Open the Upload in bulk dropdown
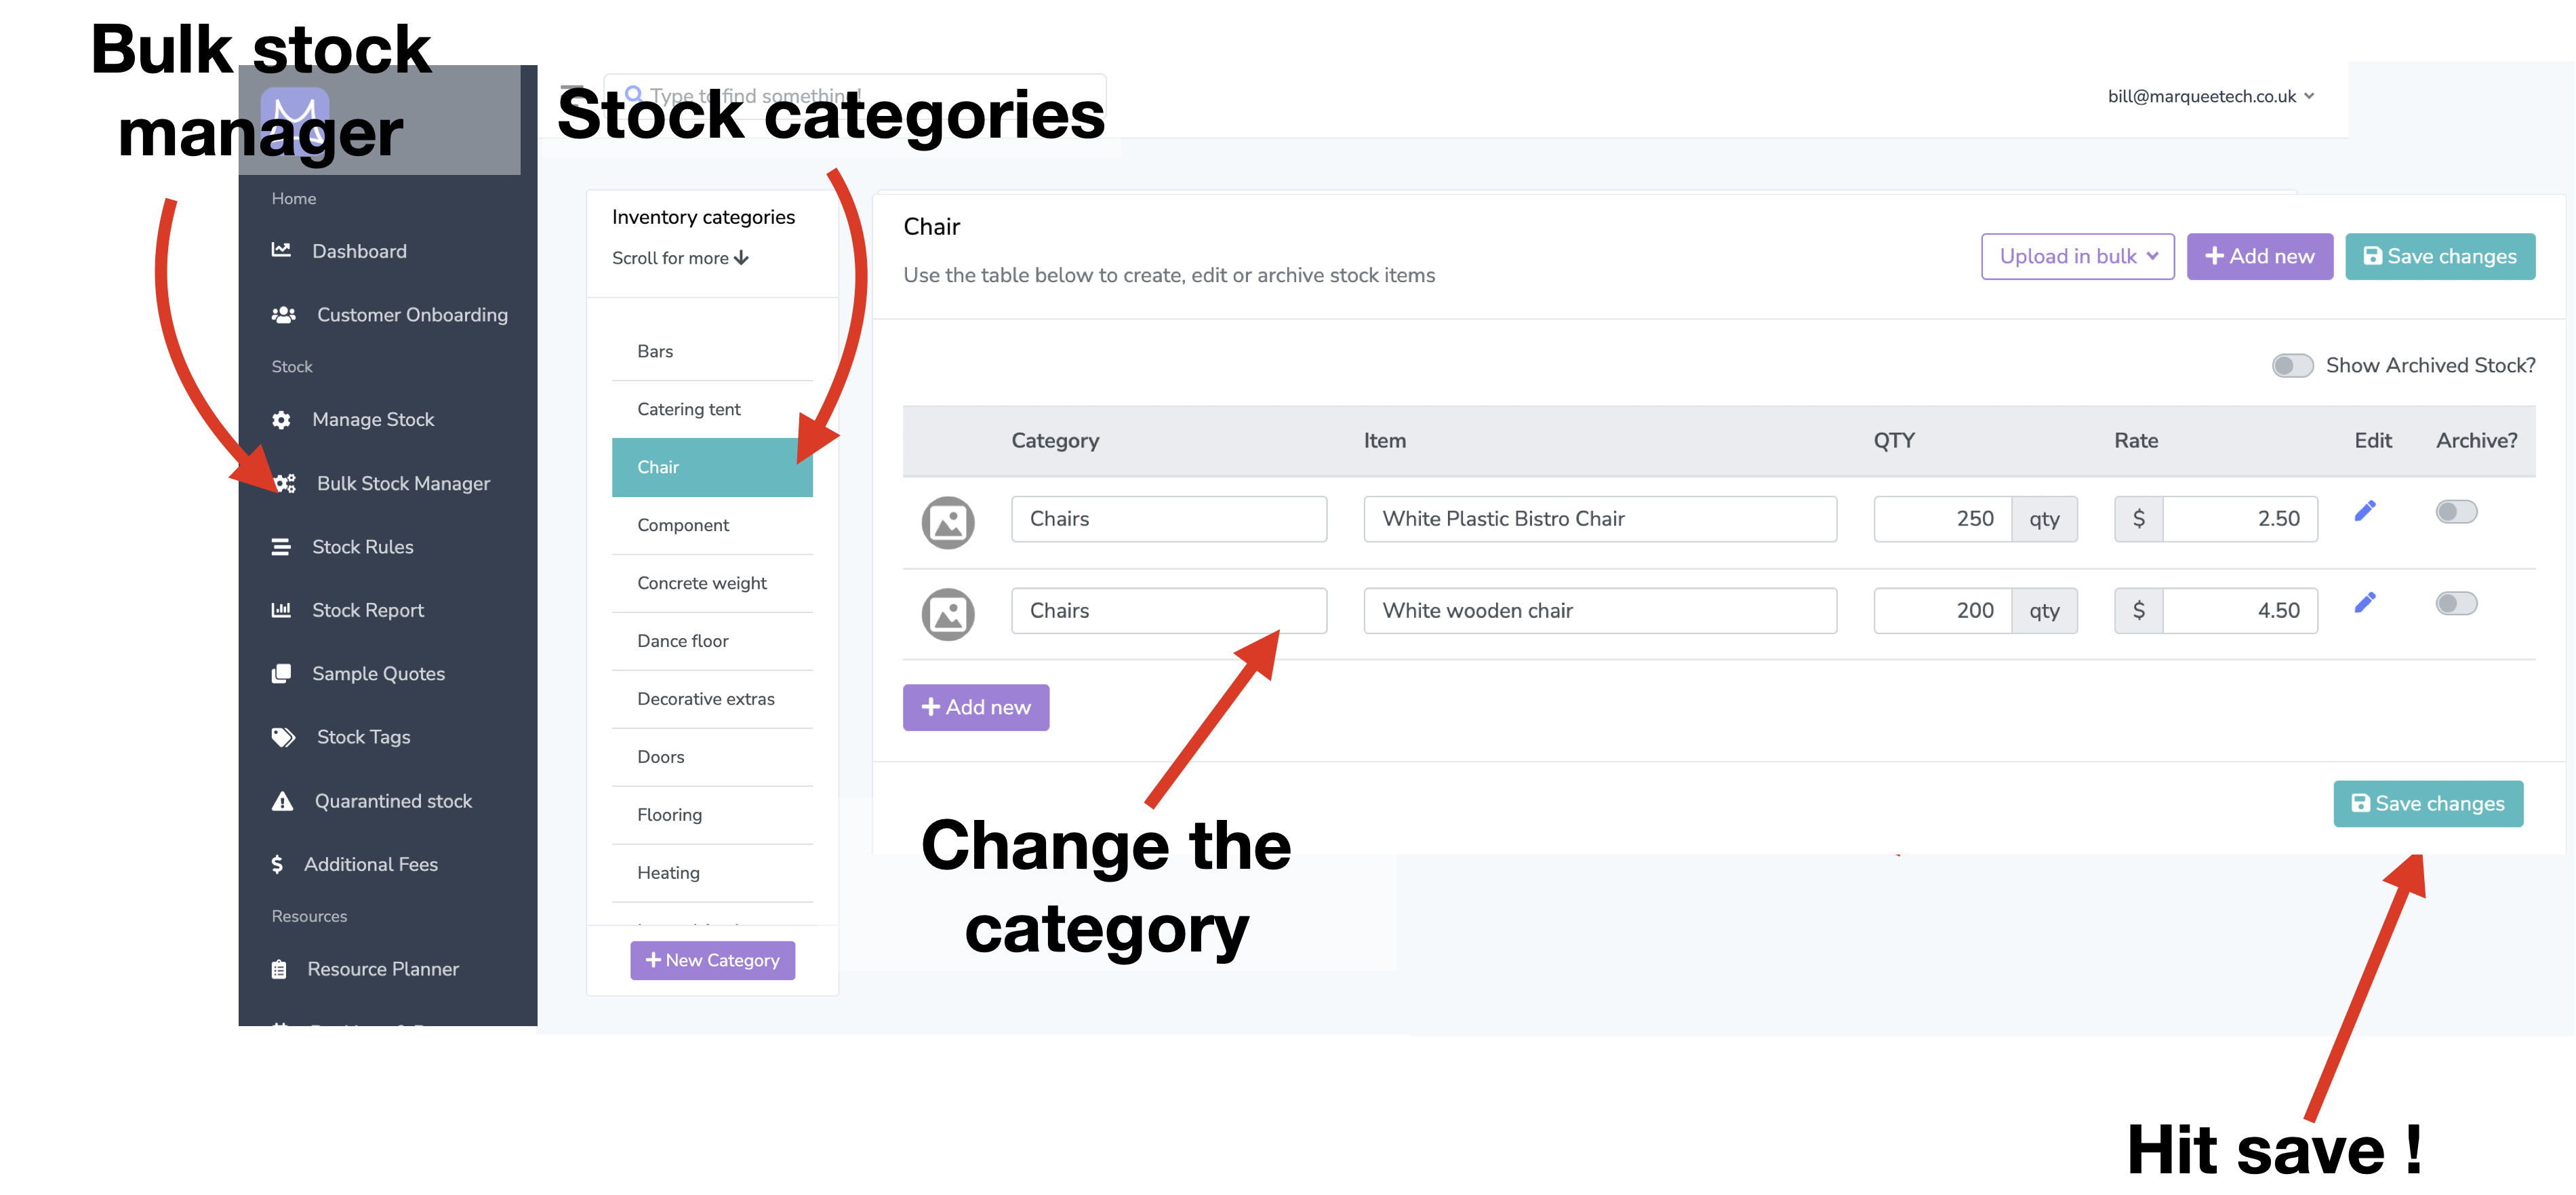 [2077, 256]
